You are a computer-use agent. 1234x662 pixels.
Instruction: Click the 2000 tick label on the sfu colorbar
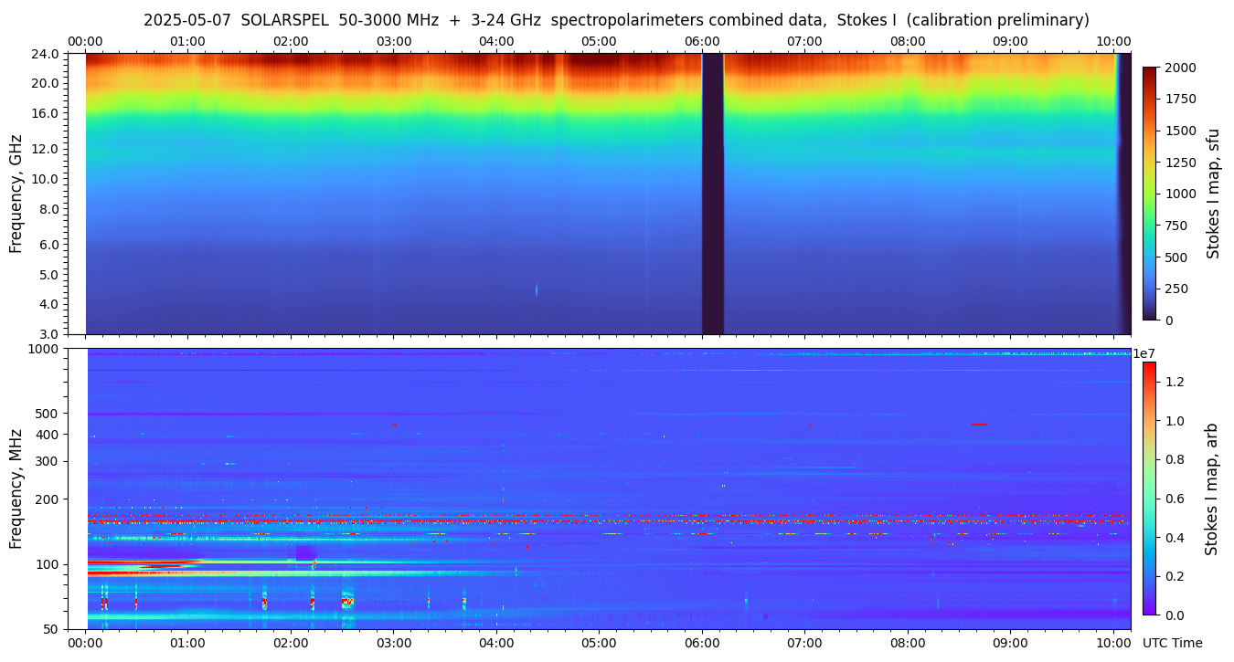pyautogui.click(x=1181, y=68)
